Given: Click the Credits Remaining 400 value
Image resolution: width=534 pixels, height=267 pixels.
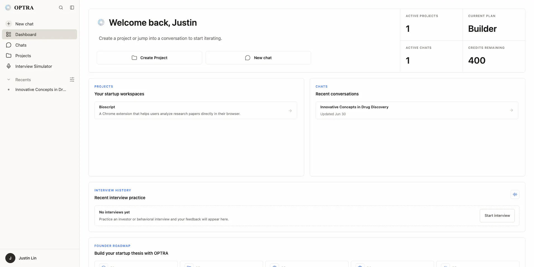Looking at the screenshot, I should 477,61.
